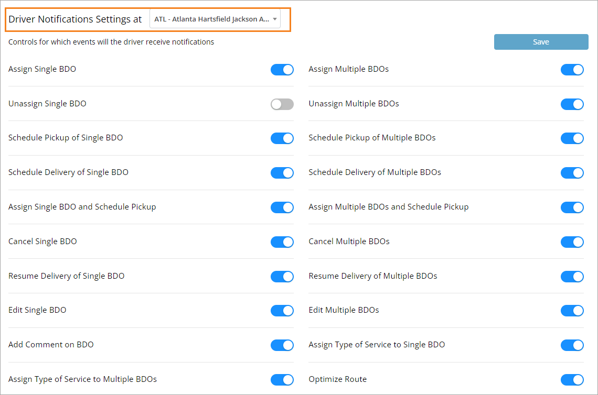Turn off Edit Single BDO notification
598x395 pixels.
click(282, 311)
